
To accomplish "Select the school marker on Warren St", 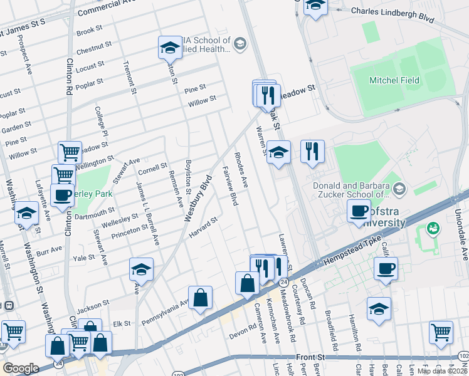I will 278,153.
